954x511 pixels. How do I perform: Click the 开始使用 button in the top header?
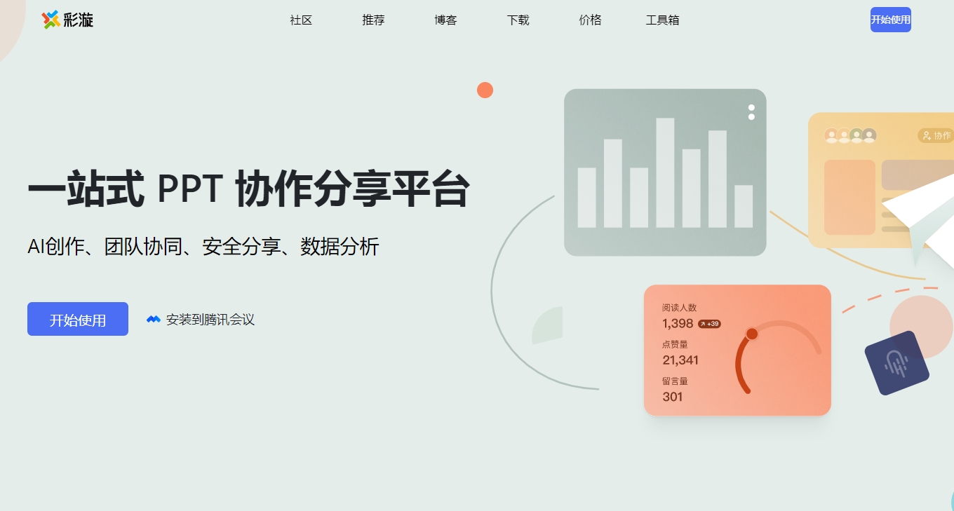point(891,20)
